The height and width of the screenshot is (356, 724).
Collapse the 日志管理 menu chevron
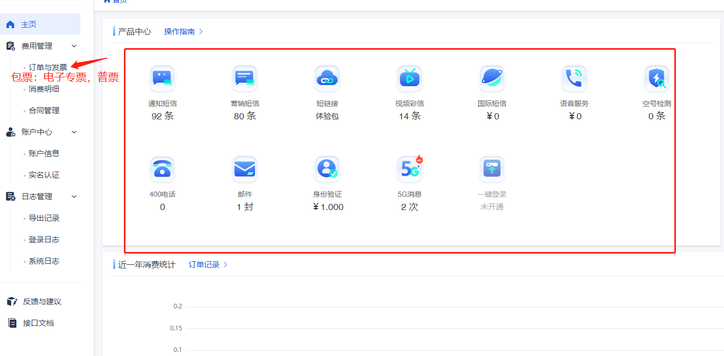point(74,197)
